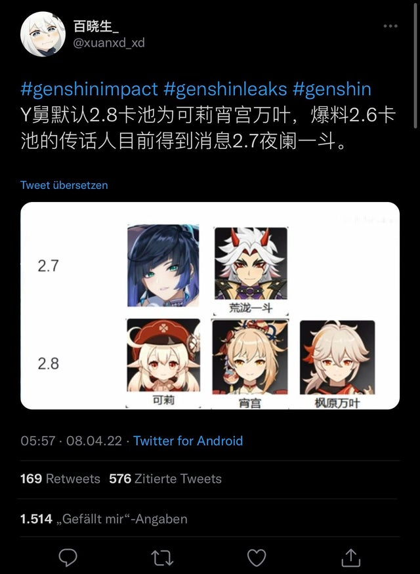This screenshot has width=420, height=574.
Task: Open the Twitter for Android link
Action: coord(188,441)
